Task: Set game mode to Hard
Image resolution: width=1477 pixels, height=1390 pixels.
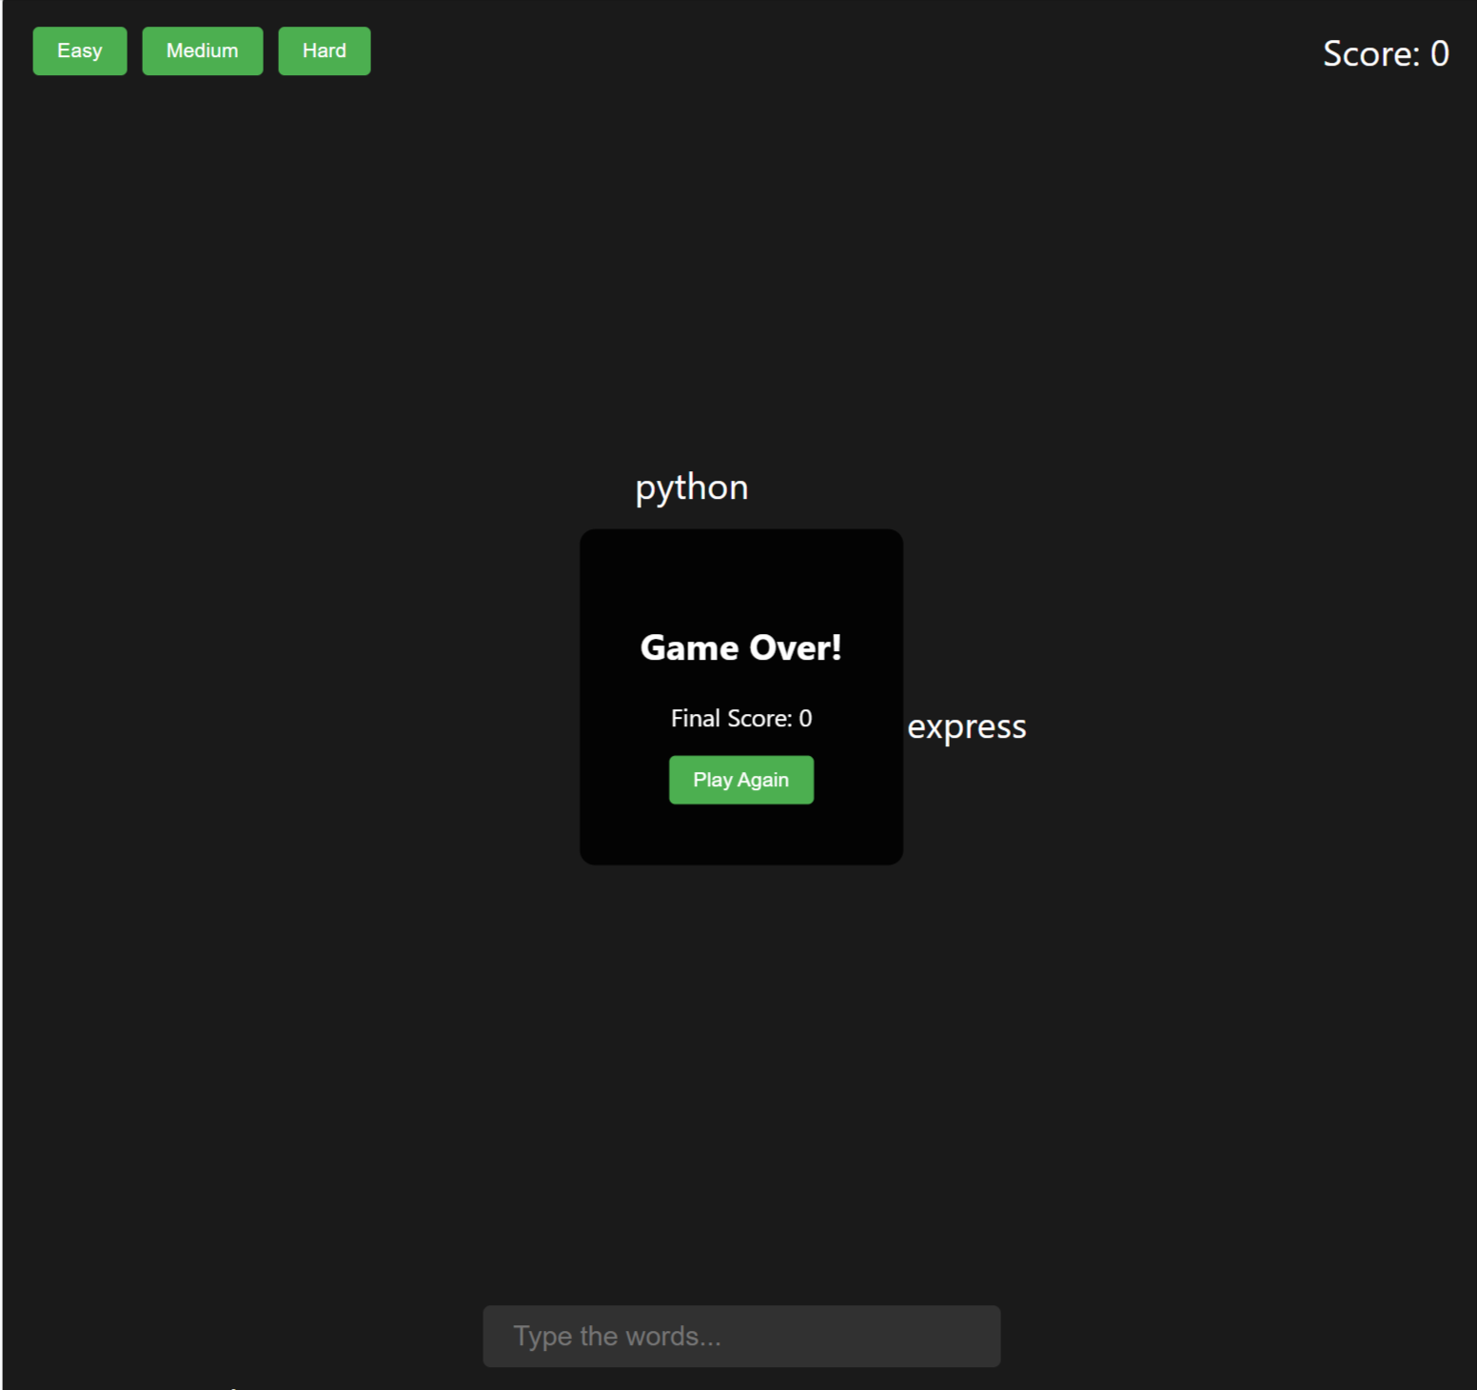Action: click(x=325, y=51)
